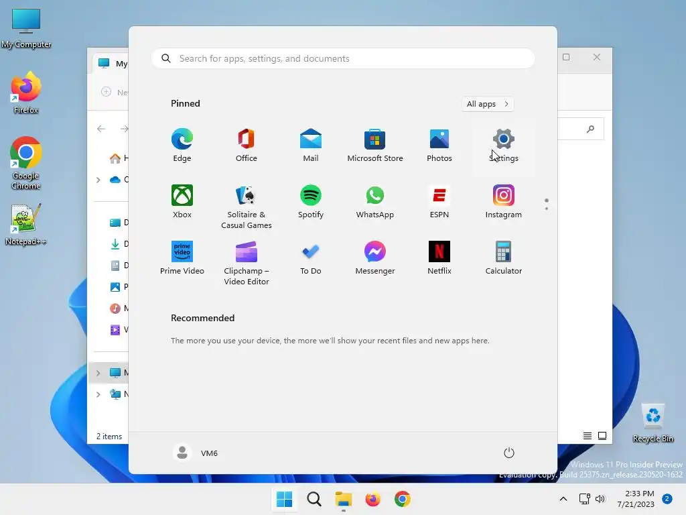Launch Google Chrome from the taskbar

point(403,499)
